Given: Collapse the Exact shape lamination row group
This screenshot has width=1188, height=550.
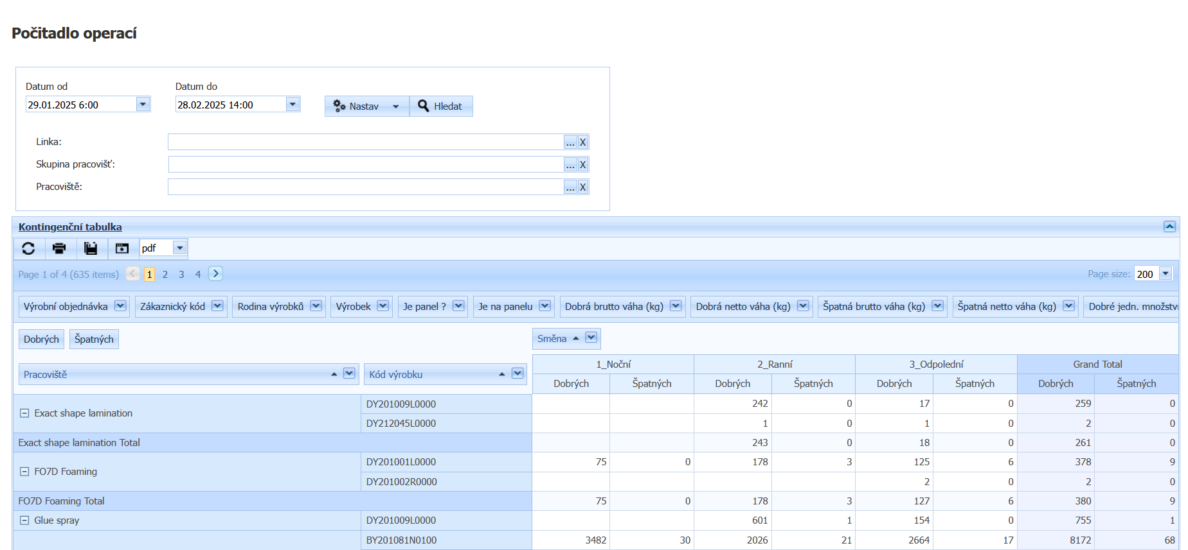Looking at the screenshot, I should (x=24, y=413).
